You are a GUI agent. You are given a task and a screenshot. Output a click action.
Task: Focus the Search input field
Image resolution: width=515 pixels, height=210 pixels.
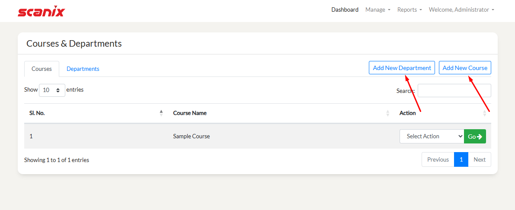point(454,91)
